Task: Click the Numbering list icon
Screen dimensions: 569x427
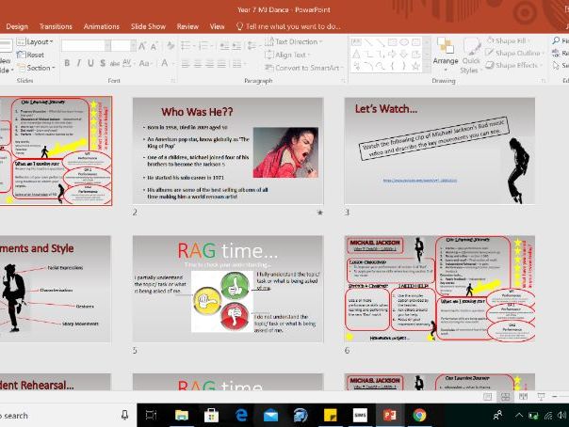Action: point(204,46)
